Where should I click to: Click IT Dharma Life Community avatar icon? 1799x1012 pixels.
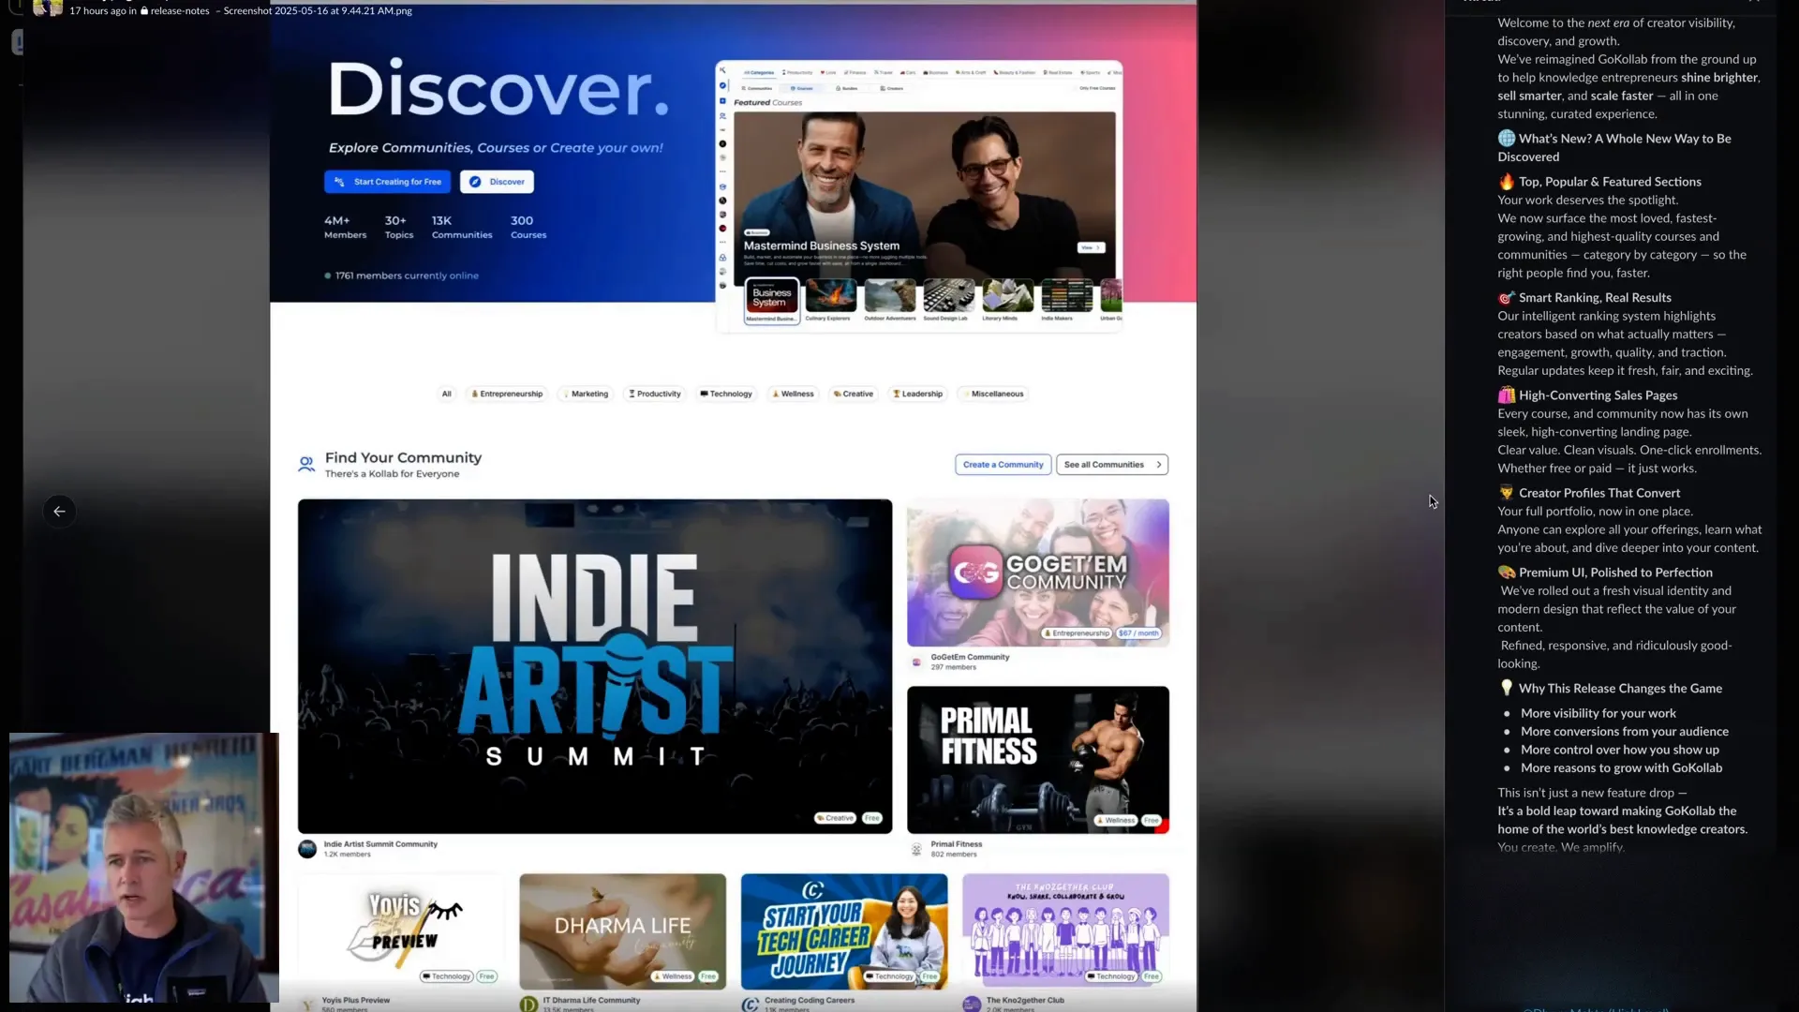pyautogui.click(x=528, y=1005)
